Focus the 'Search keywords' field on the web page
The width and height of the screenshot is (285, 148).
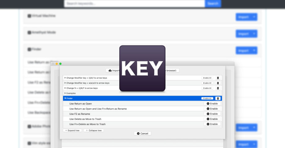(134, 3)
